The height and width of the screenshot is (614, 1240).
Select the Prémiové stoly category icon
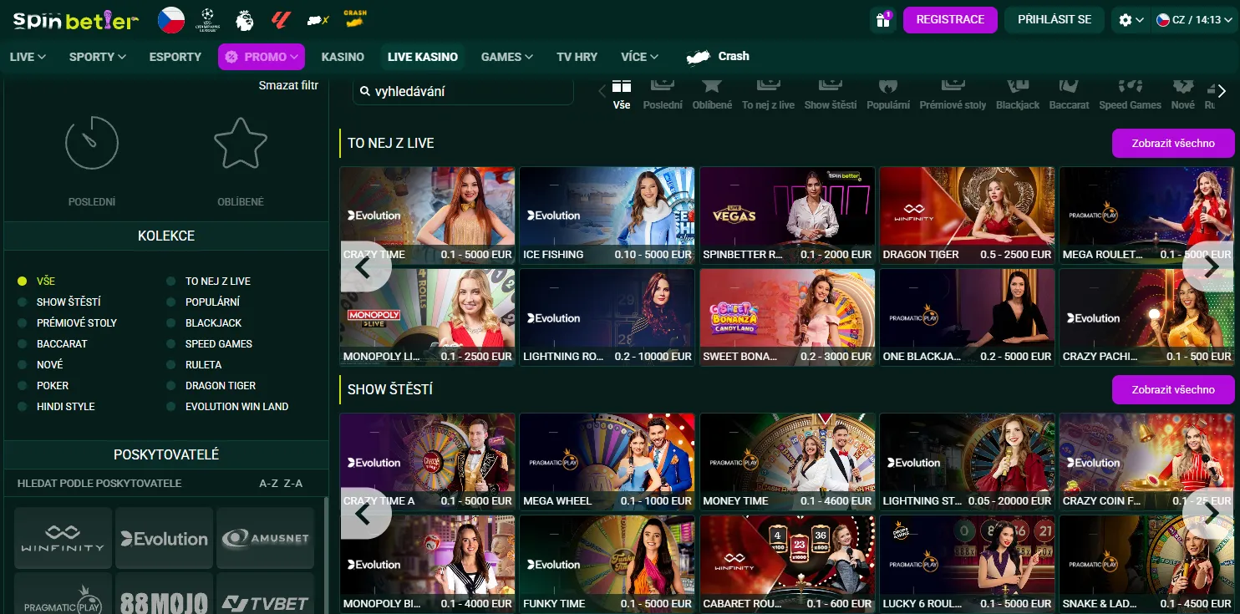(953, 94)
